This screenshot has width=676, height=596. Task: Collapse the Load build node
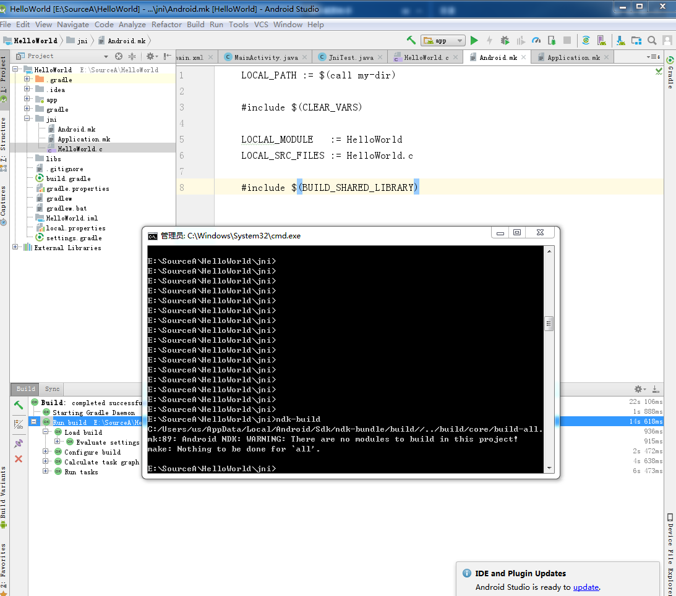coord(45,432)
